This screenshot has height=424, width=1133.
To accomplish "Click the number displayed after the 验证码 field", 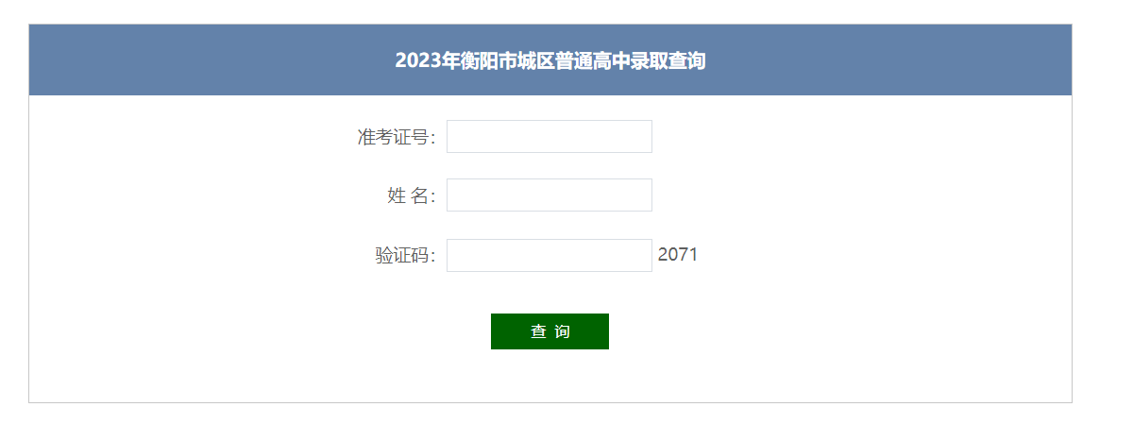I will [677, 255].
